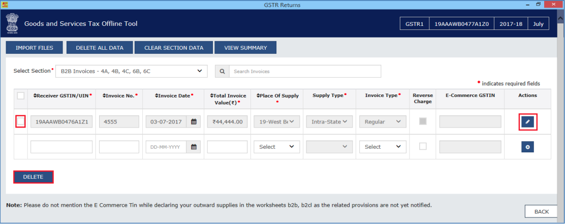Click E-Commerce GSTIN field for invoice 4555
Viewport: 565px width, 224px height.
470,122
